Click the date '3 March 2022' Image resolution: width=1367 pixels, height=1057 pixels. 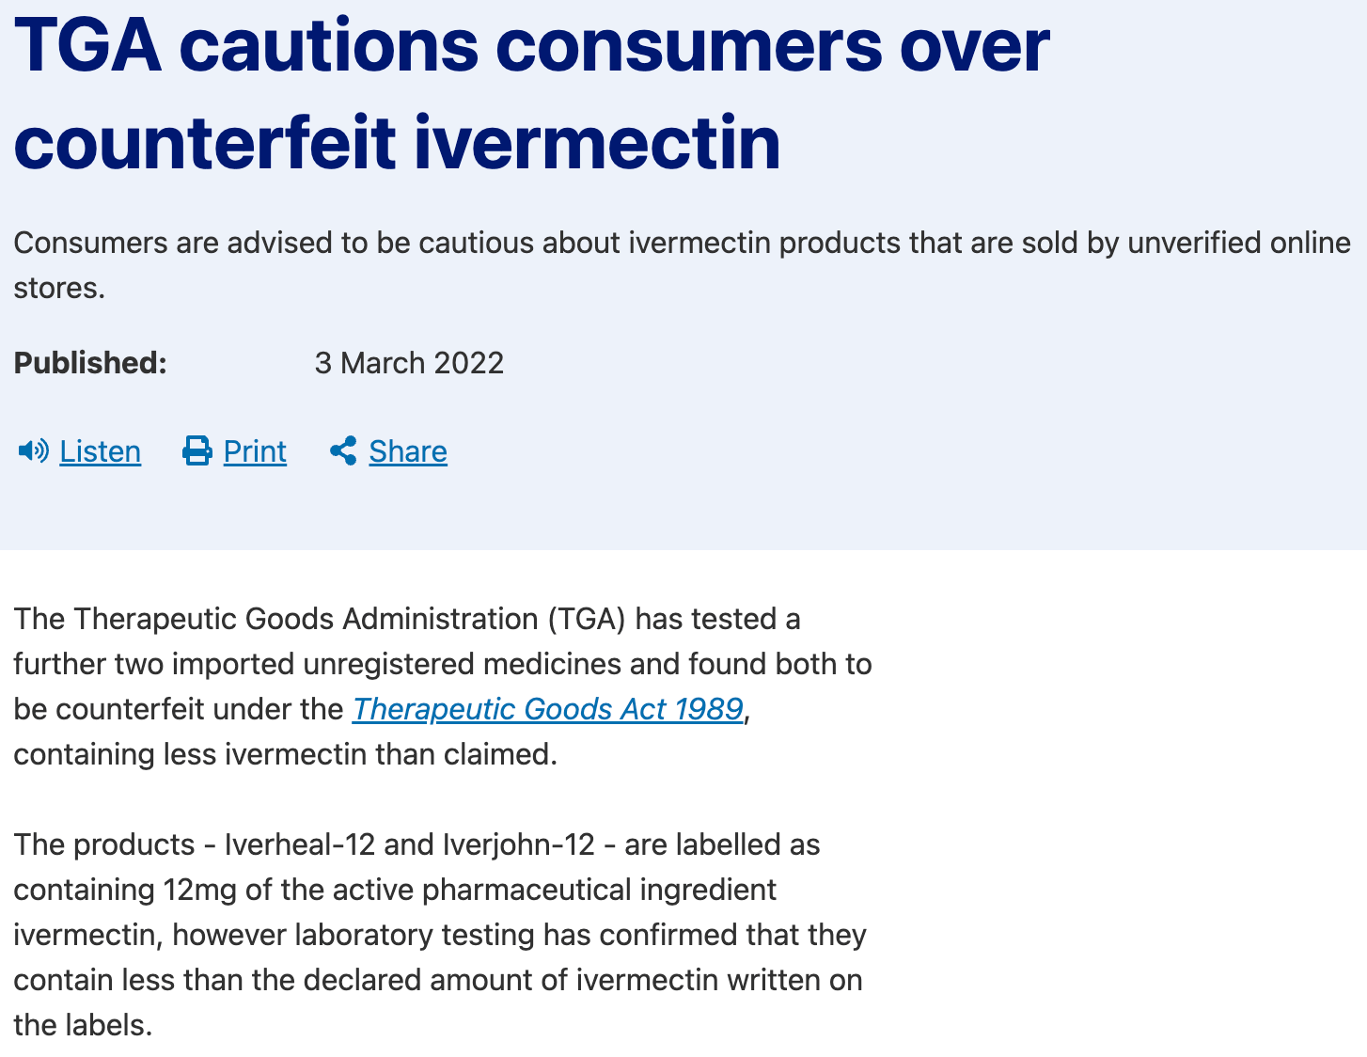[x=409, y=363]
